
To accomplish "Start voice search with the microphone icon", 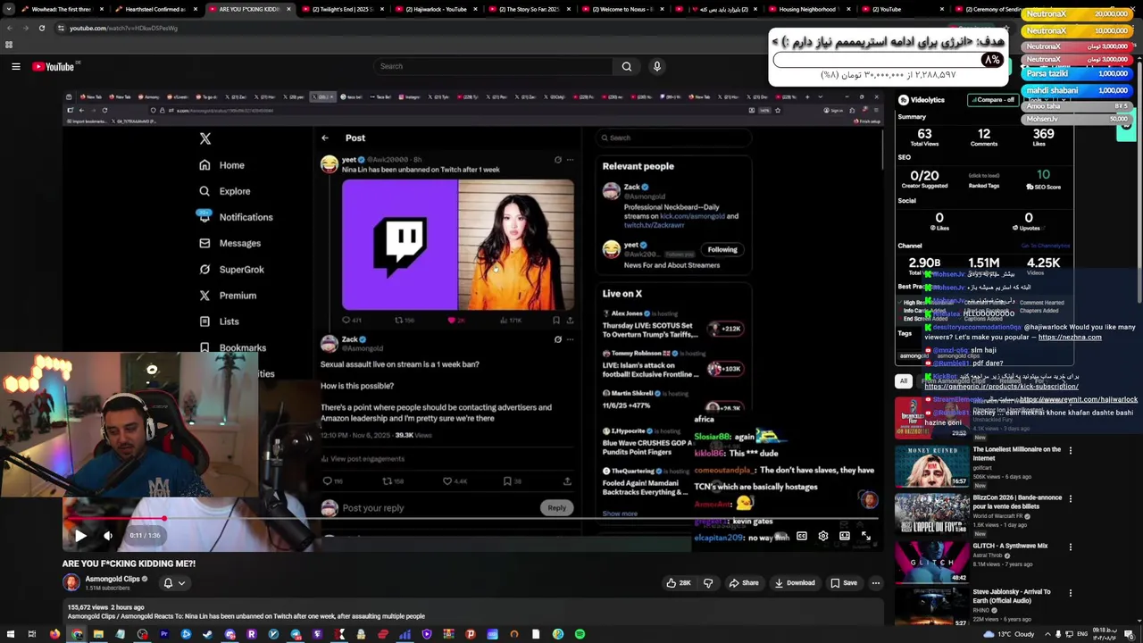I will [x=657, y=66].
